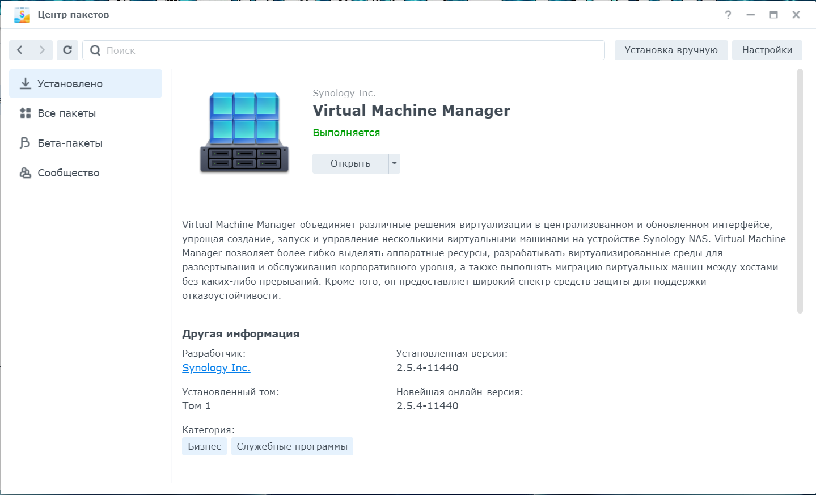The image size is (816, 495).
Task: Select Сообщество in the sidebar
Action: point(86,173)
